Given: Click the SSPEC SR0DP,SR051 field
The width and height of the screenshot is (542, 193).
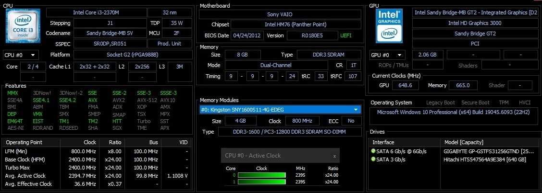Looking at the screenshot, I should (x=110, y=44).
